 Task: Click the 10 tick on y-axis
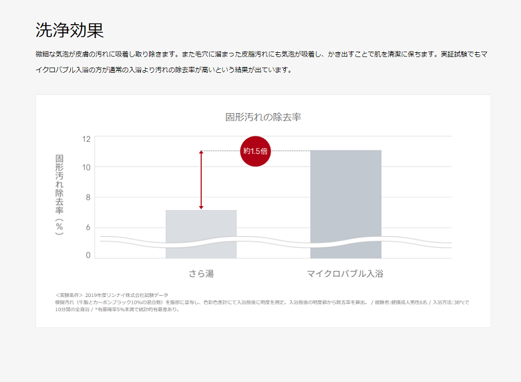[86, 167]
